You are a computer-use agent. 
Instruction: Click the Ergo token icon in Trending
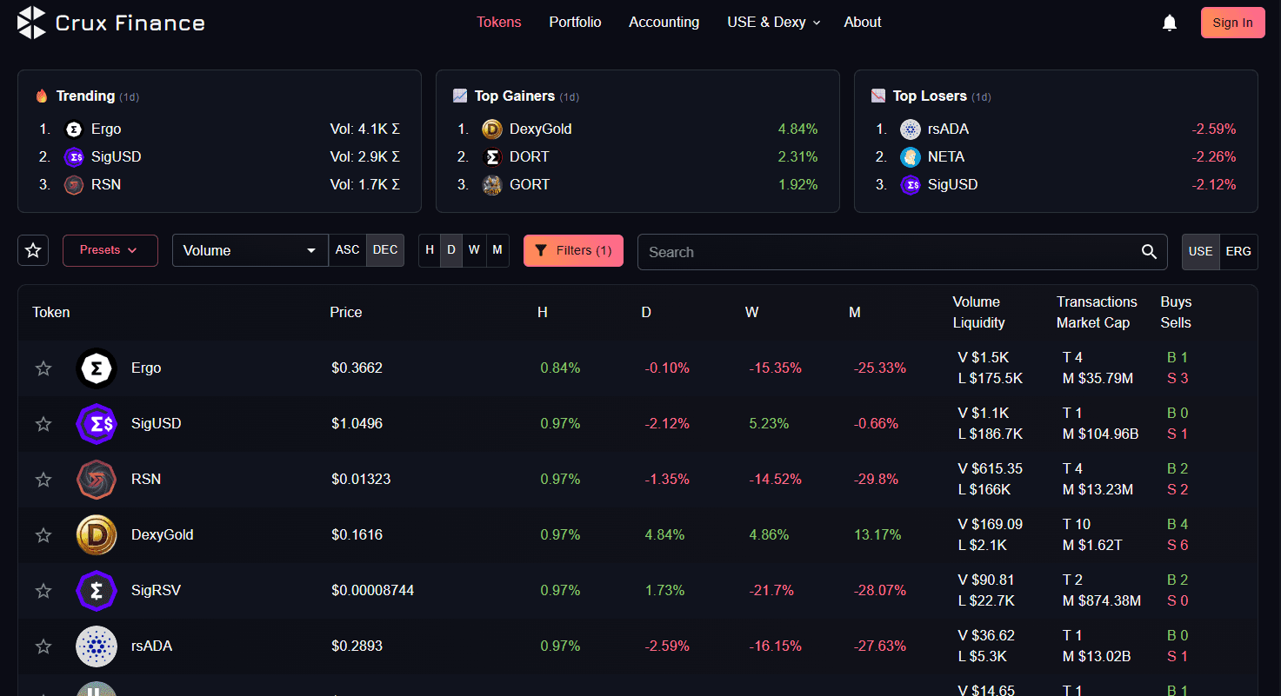pos(73,129)
